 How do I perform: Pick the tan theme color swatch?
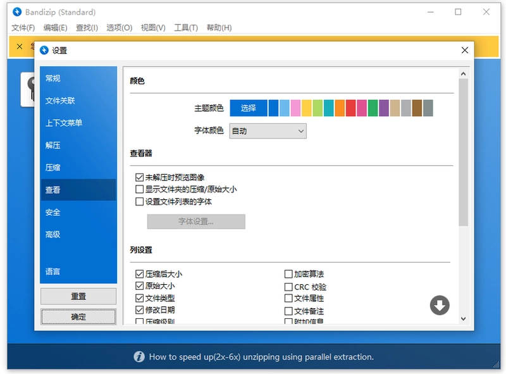click(395, 108)
